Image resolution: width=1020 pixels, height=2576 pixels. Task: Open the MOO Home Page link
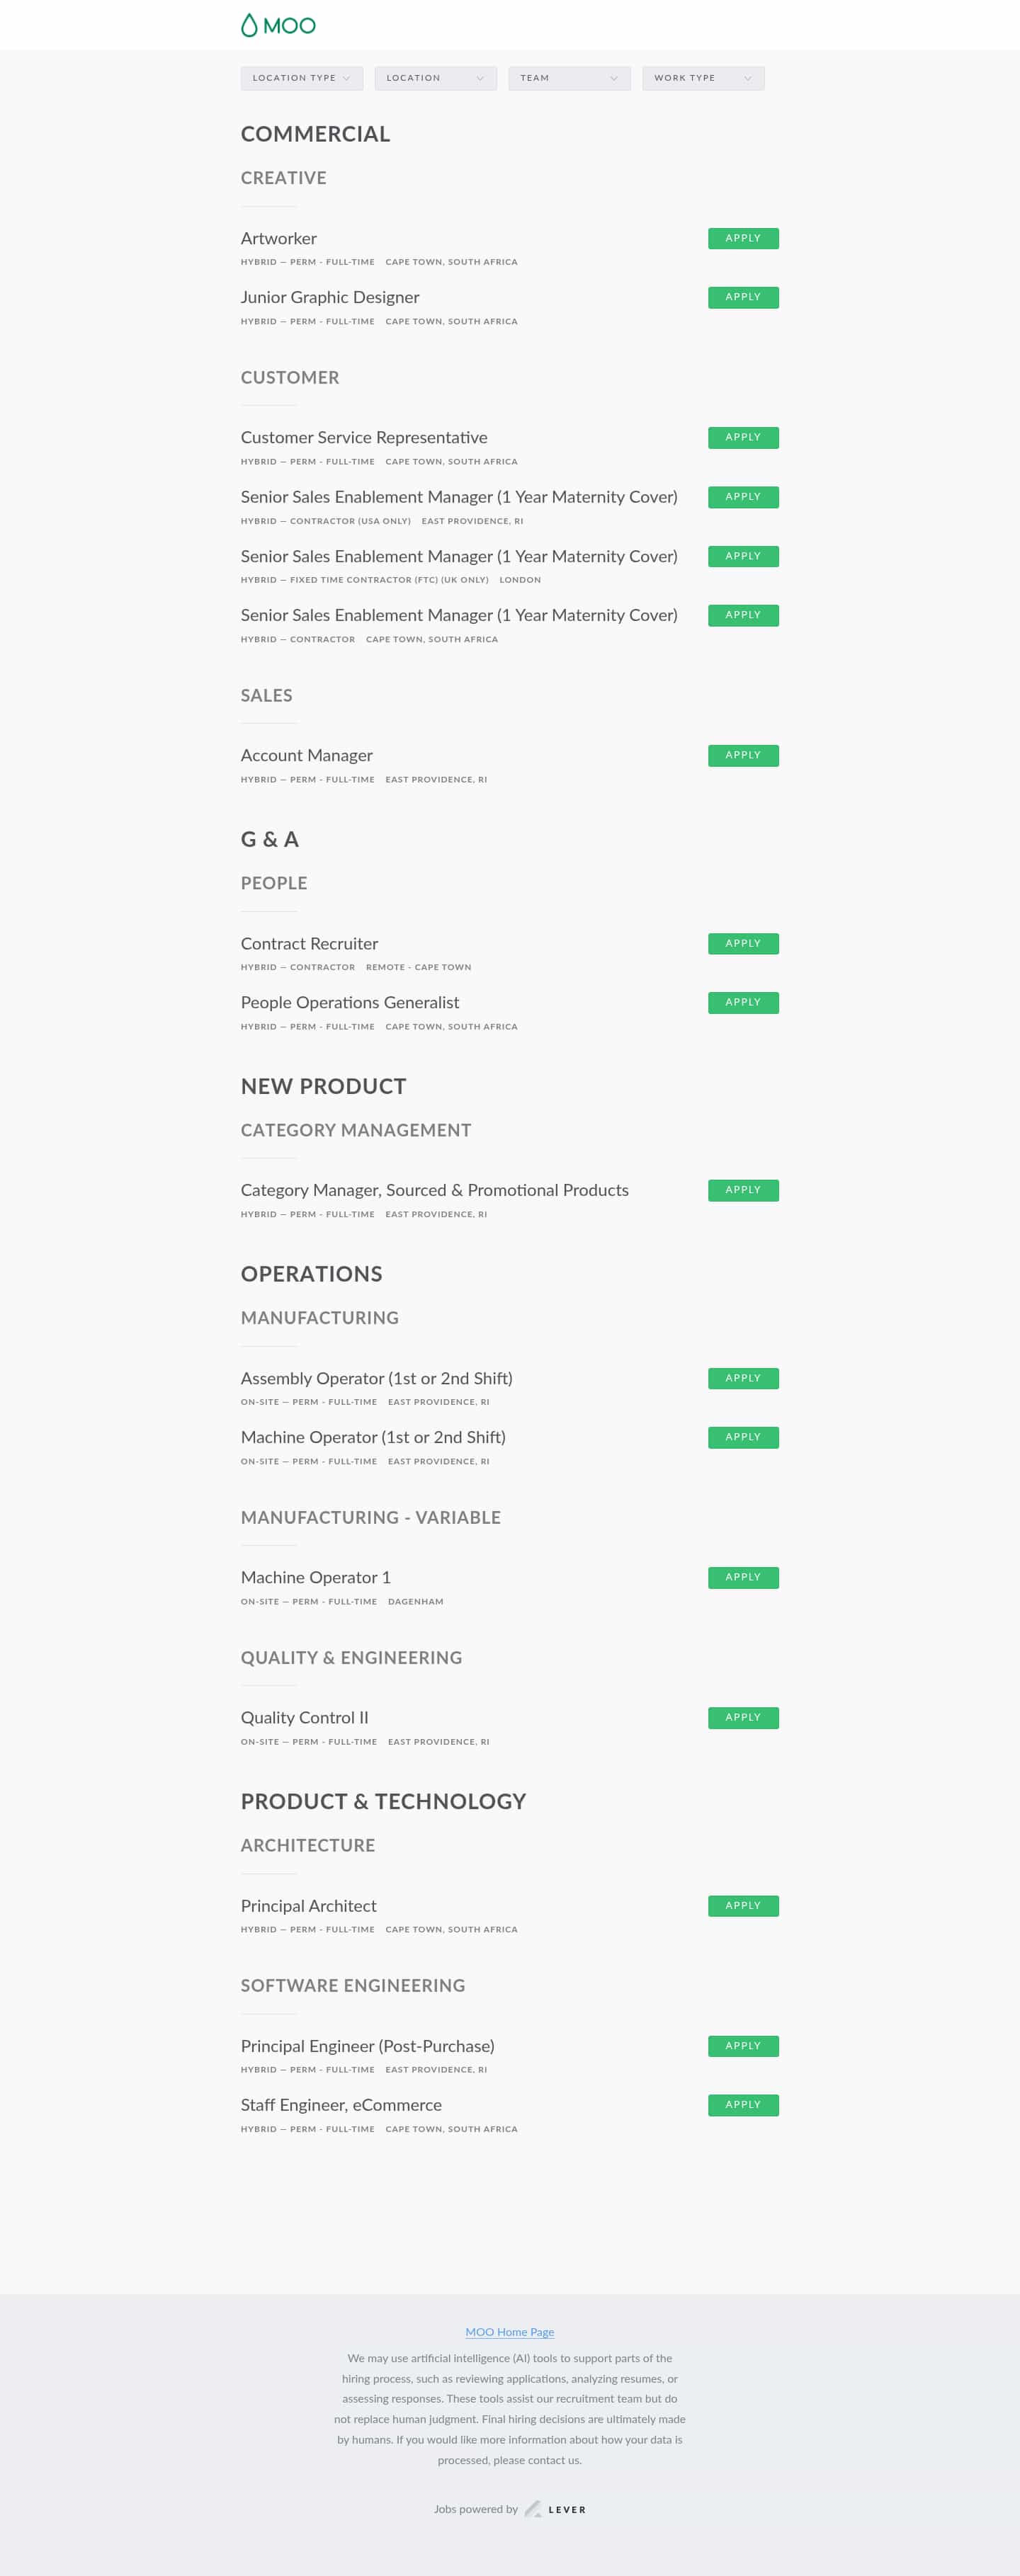point(510,2331)
